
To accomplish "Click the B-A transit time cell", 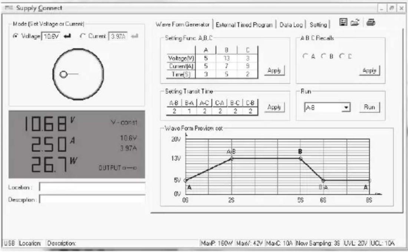I will click(189, 111).
